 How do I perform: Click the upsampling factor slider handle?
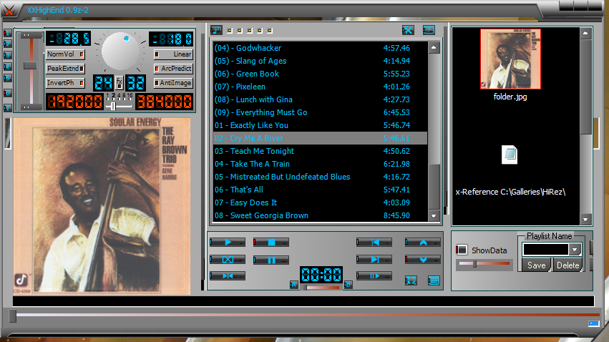click(x=113, y=106)
